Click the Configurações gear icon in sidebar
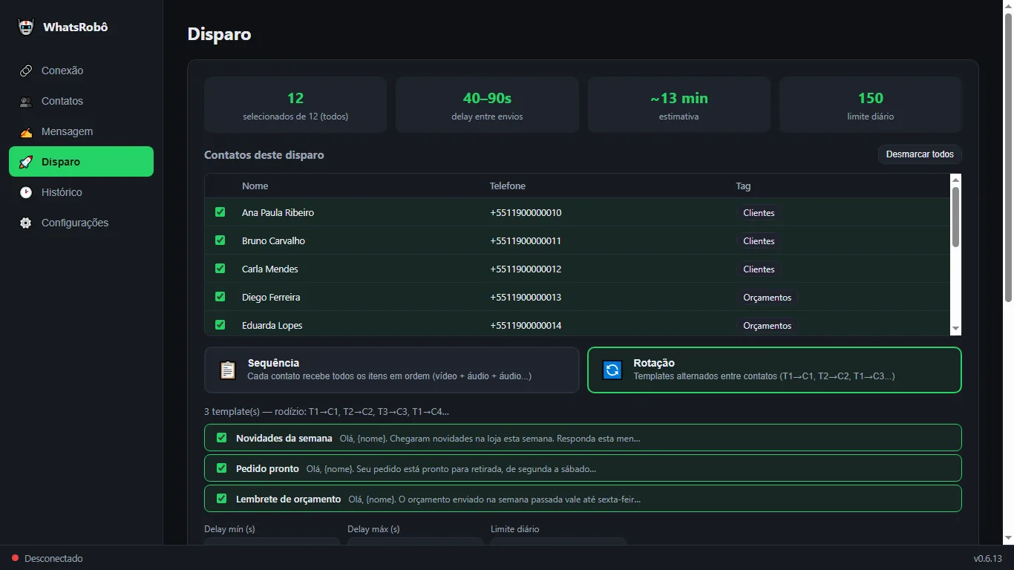Viewport: 1014px width, 570px height. (x=26, y=223)
